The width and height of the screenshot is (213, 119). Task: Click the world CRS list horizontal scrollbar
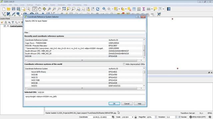82,88
